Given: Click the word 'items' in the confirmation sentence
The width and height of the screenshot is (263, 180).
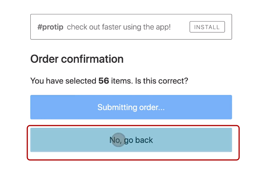Looking at the screenshot, I should 120,81.
